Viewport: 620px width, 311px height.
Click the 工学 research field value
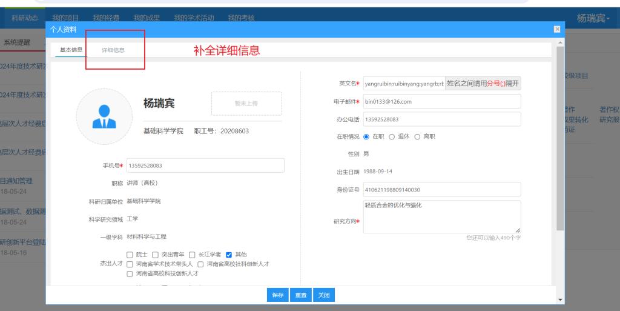(x=133, y=219)
